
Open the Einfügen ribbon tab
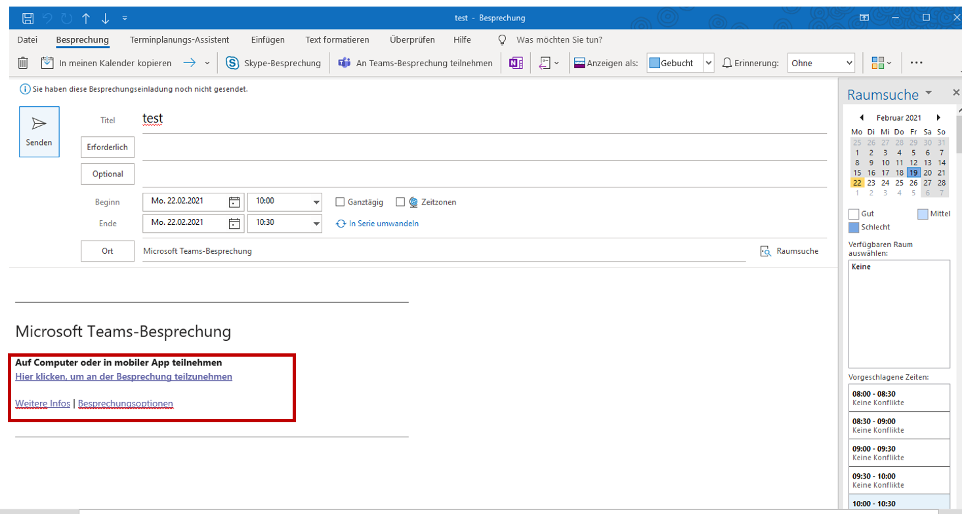click(x=268, y=39)
